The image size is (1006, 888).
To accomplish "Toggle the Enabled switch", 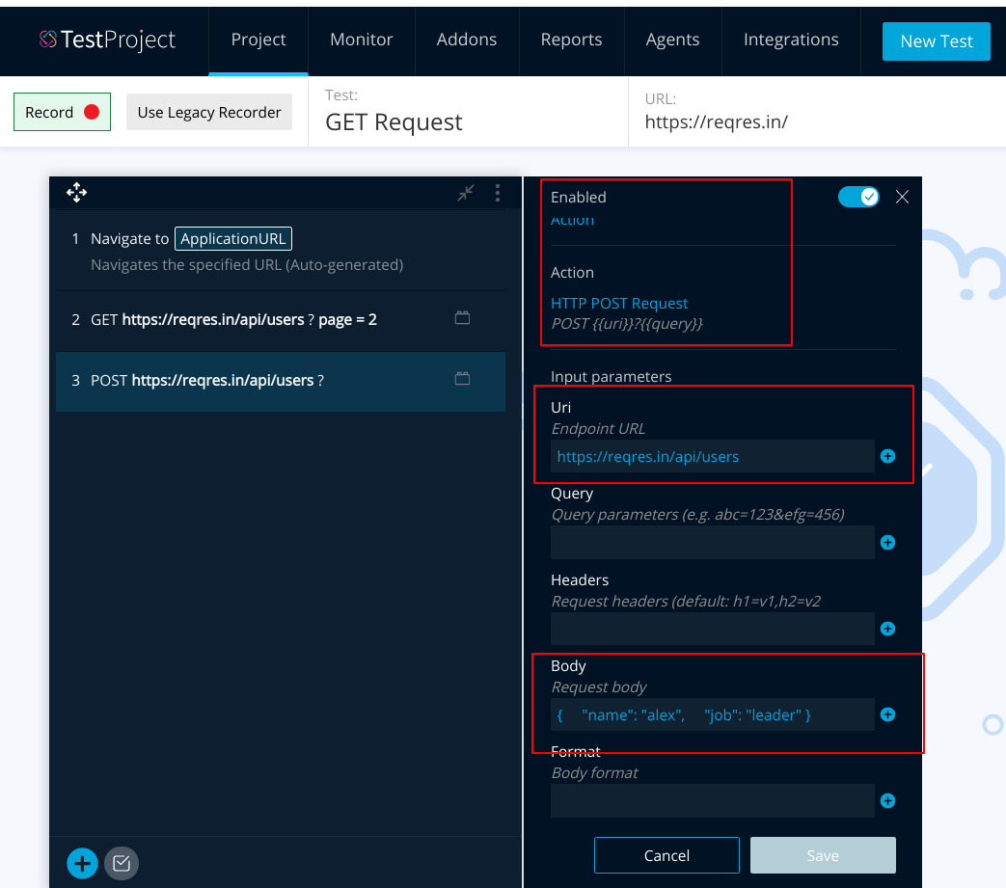I will [x=858, y=197].
